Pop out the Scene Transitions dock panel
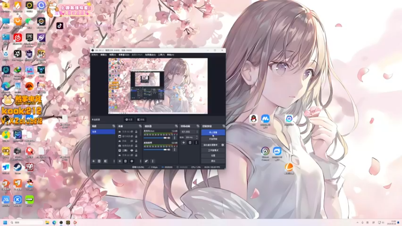Screen dimensions: 402x226 197,126
